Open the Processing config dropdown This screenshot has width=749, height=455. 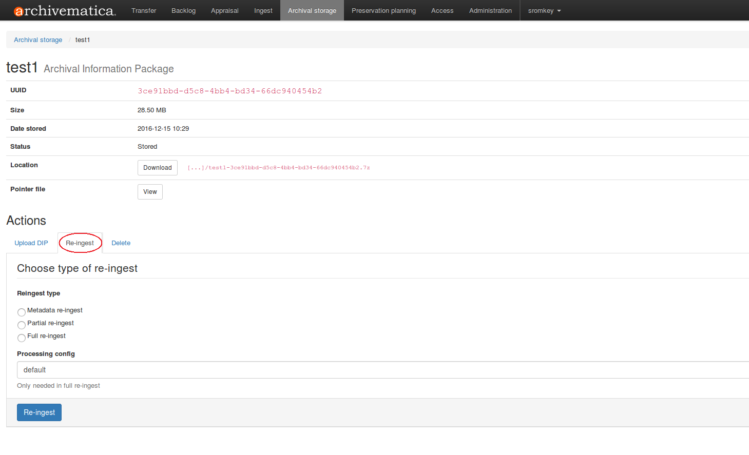tap(382, 370)
